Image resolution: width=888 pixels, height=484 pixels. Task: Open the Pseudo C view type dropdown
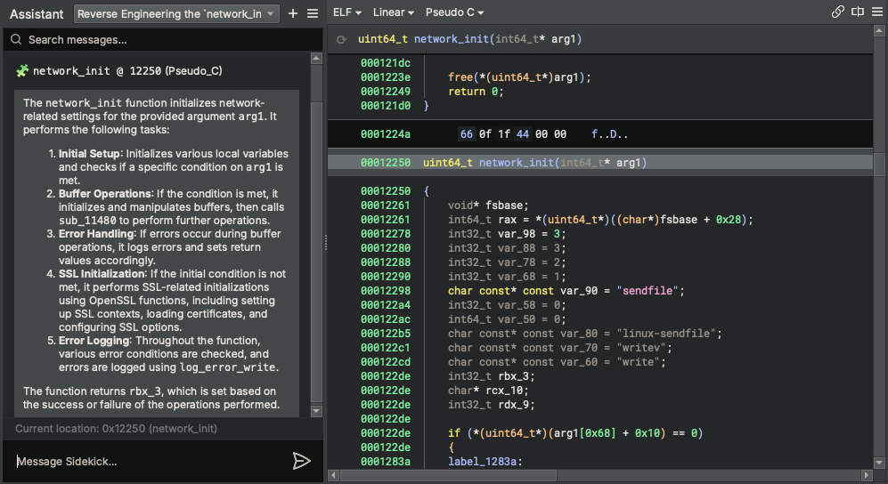454,12
